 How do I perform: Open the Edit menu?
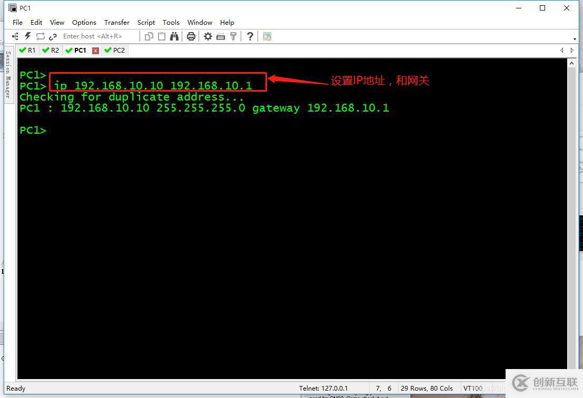click(36, 22)
